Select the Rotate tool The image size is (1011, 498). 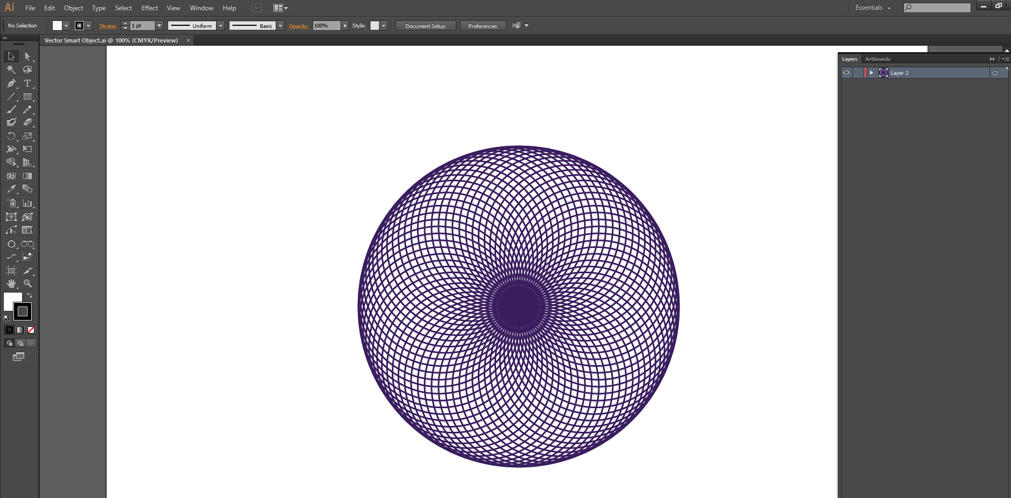[x=11, y=136]
